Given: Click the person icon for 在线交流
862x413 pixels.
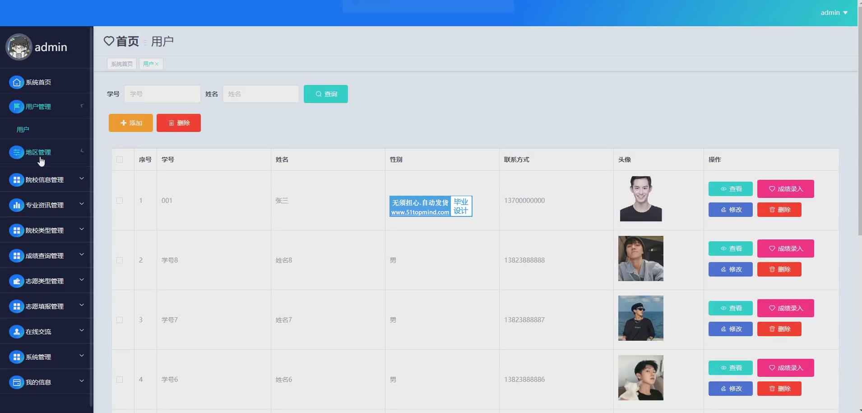Looking at the screenshot, I should [17, 332].
